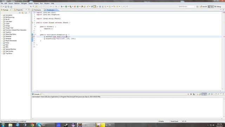Open the Navigate menu

click(x=24, y=3)
